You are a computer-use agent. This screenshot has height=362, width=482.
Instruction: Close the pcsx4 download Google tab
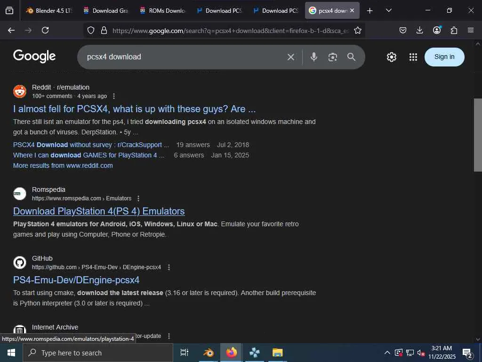(352, 10)
